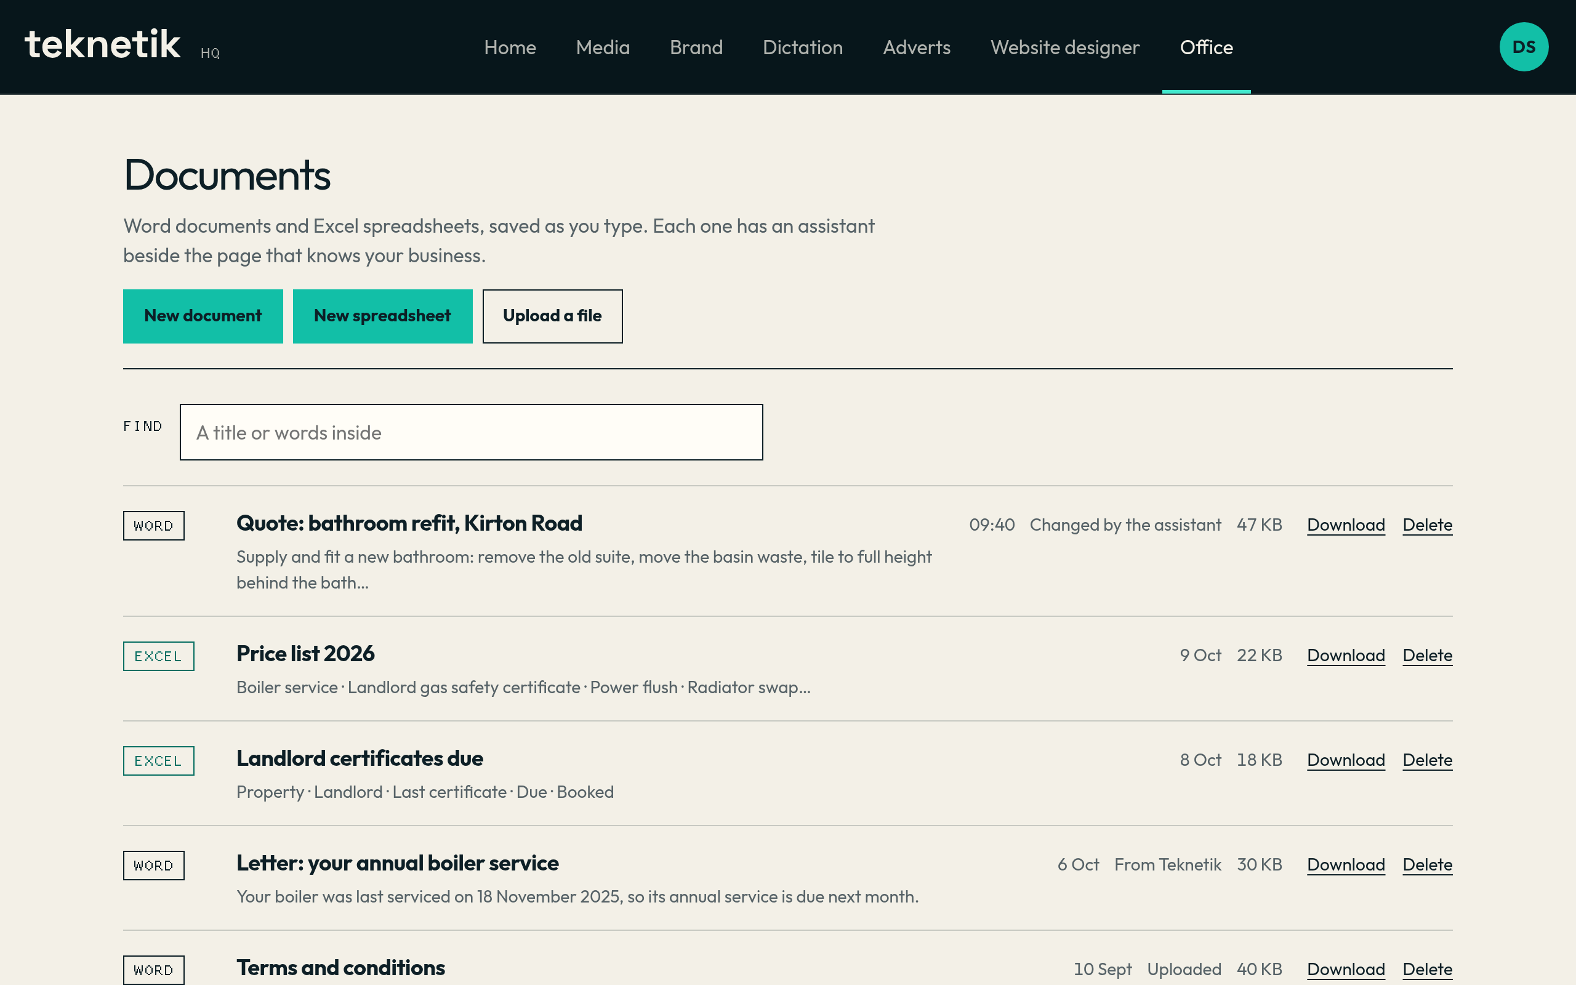This screenshot has height=985, width=1576.
Task: Open Landlord certificates due spreadsheet
Action: (x=360, y=758)
